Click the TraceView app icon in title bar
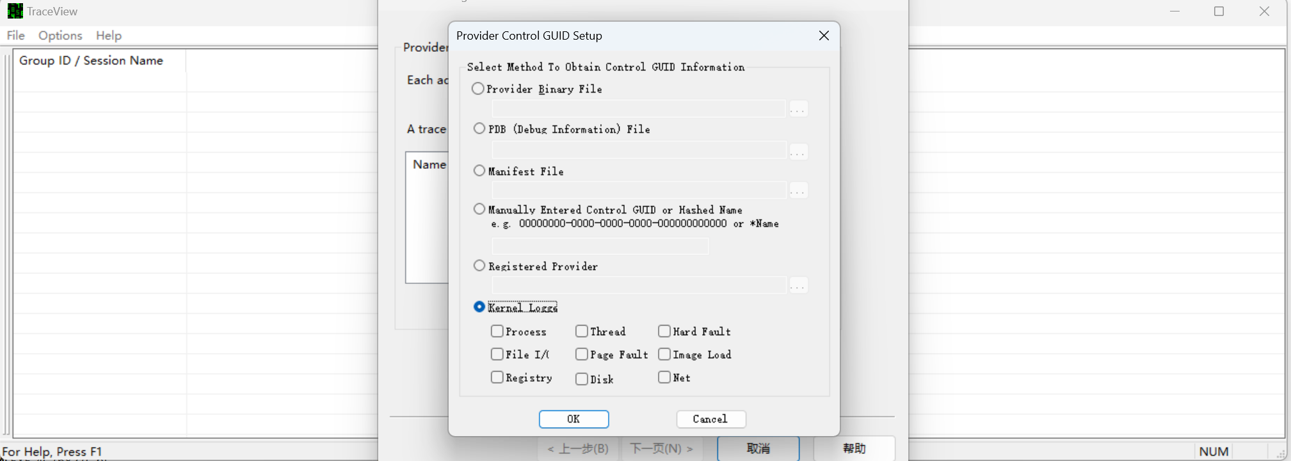Screen dimensions: 1291x461 click(x=15, y=11)
